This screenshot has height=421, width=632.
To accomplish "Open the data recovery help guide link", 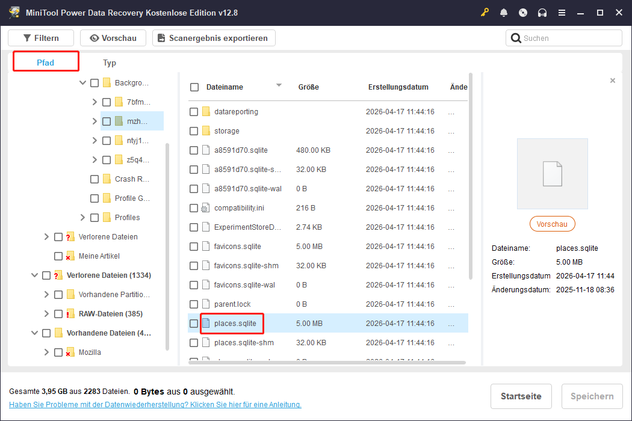I will click(155, 405).
